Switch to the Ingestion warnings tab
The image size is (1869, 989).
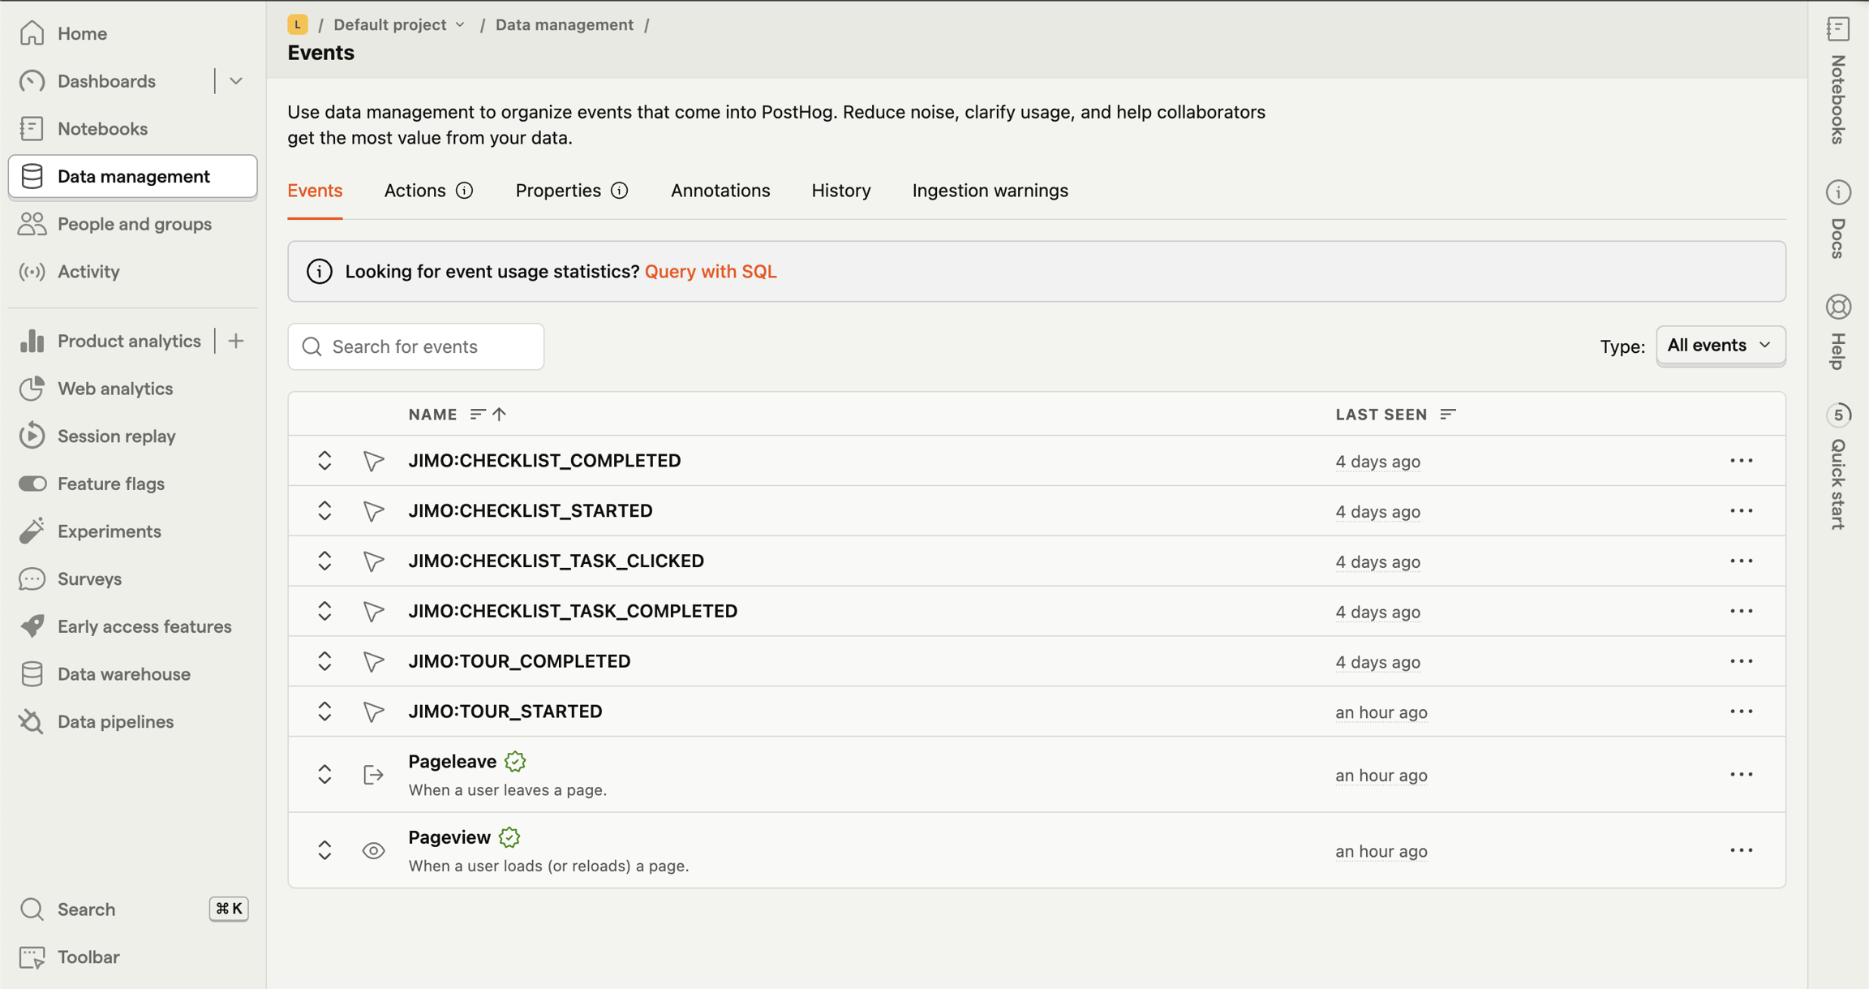(x=990, y=191)
